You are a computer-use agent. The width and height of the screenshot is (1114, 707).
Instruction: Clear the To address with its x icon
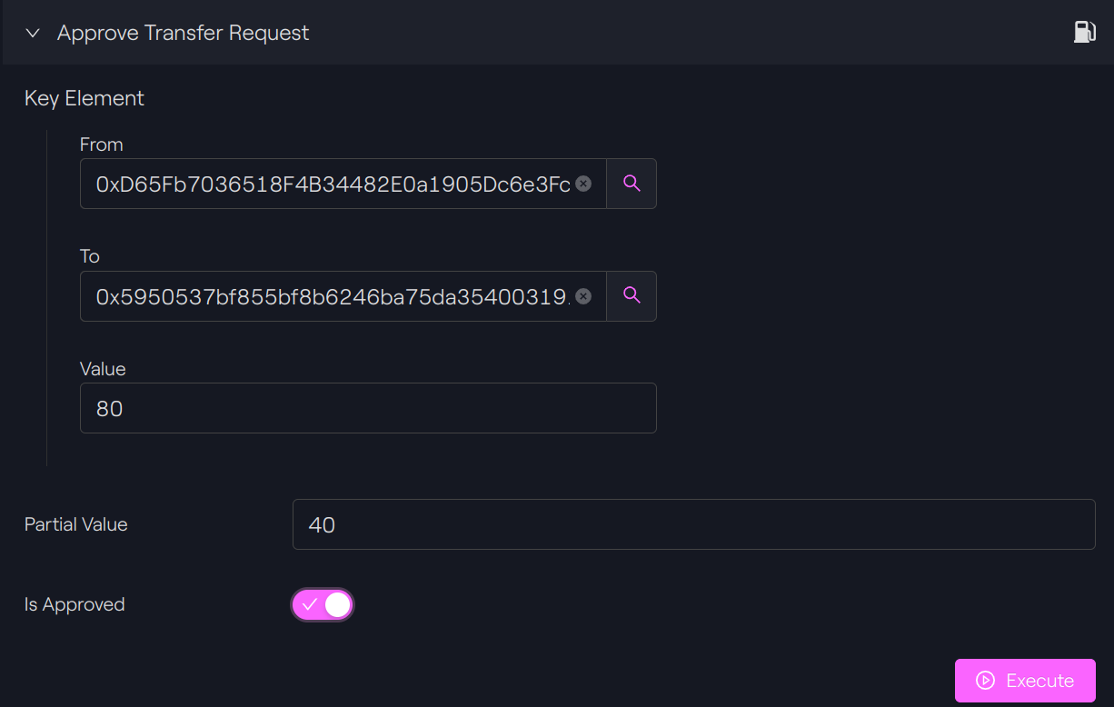pos(584,296)
